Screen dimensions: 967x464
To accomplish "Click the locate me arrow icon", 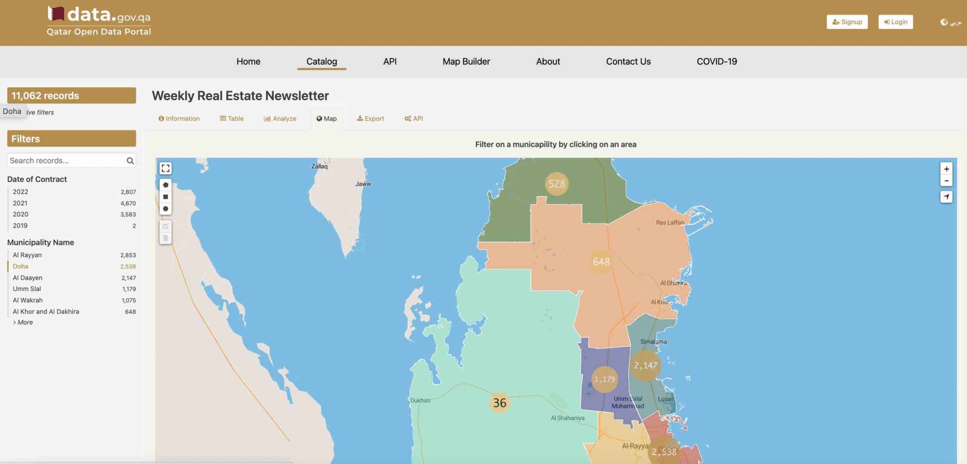I will point(946,197).
